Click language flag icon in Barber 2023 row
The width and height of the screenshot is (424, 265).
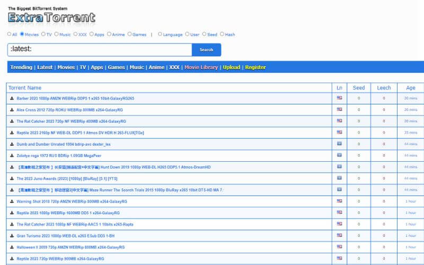[339, 98]
